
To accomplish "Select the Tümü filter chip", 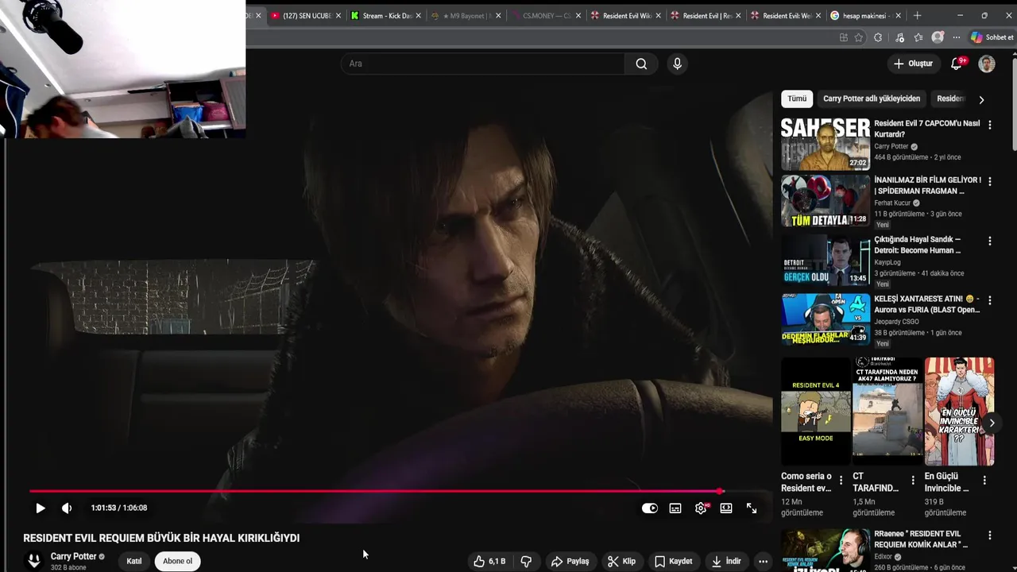I will tap(797, 99).
